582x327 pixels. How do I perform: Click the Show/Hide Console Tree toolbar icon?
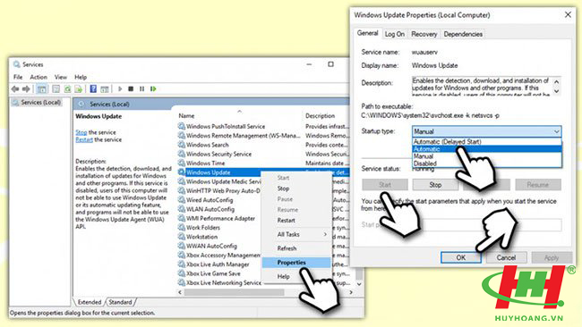(x=42, y=88)
